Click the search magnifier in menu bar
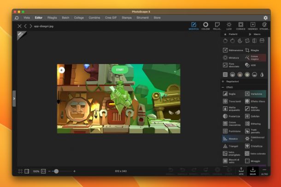 coord(17,18)
